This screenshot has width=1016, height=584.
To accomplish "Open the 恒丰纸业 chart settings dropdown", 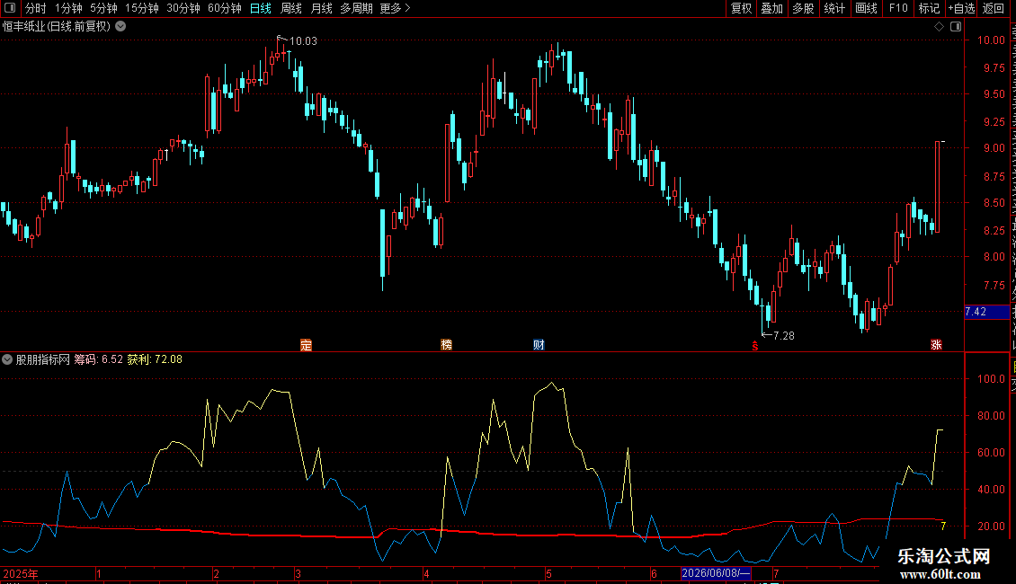I will [120, 27].
